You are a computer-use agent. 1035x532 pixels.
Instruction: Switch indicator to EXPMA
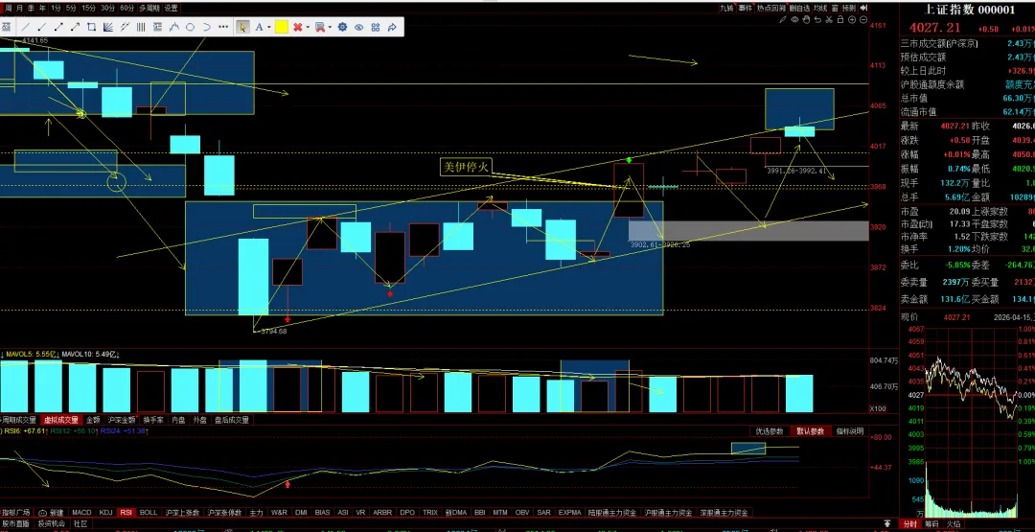(569, 512)
